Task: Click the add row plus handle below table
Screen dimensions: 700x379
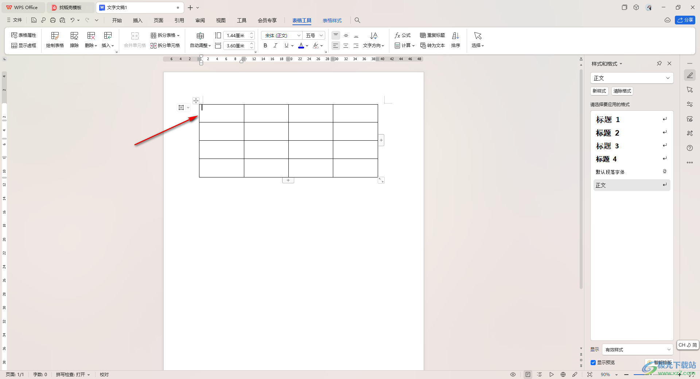Action: coord(288,180)
